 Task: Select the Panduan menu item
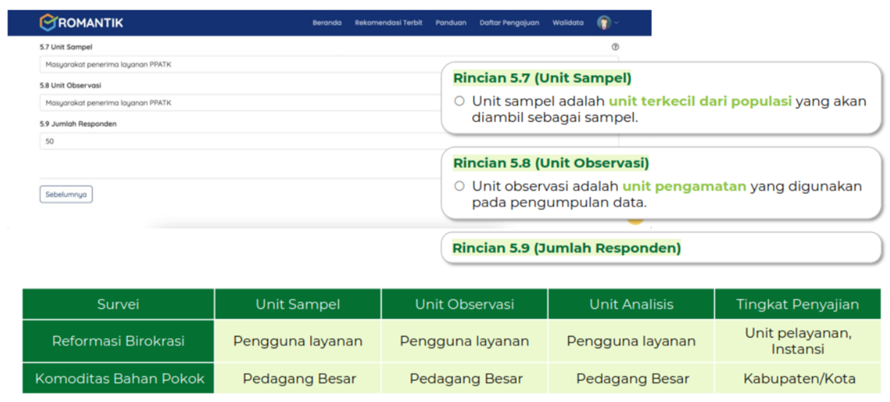[451, 23]
